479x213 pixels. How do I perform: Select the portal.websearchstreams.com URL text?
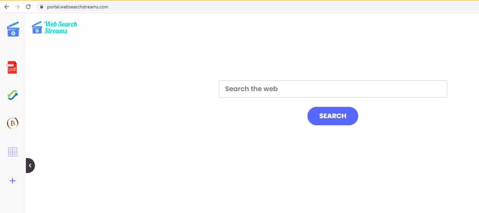point(78,7)
